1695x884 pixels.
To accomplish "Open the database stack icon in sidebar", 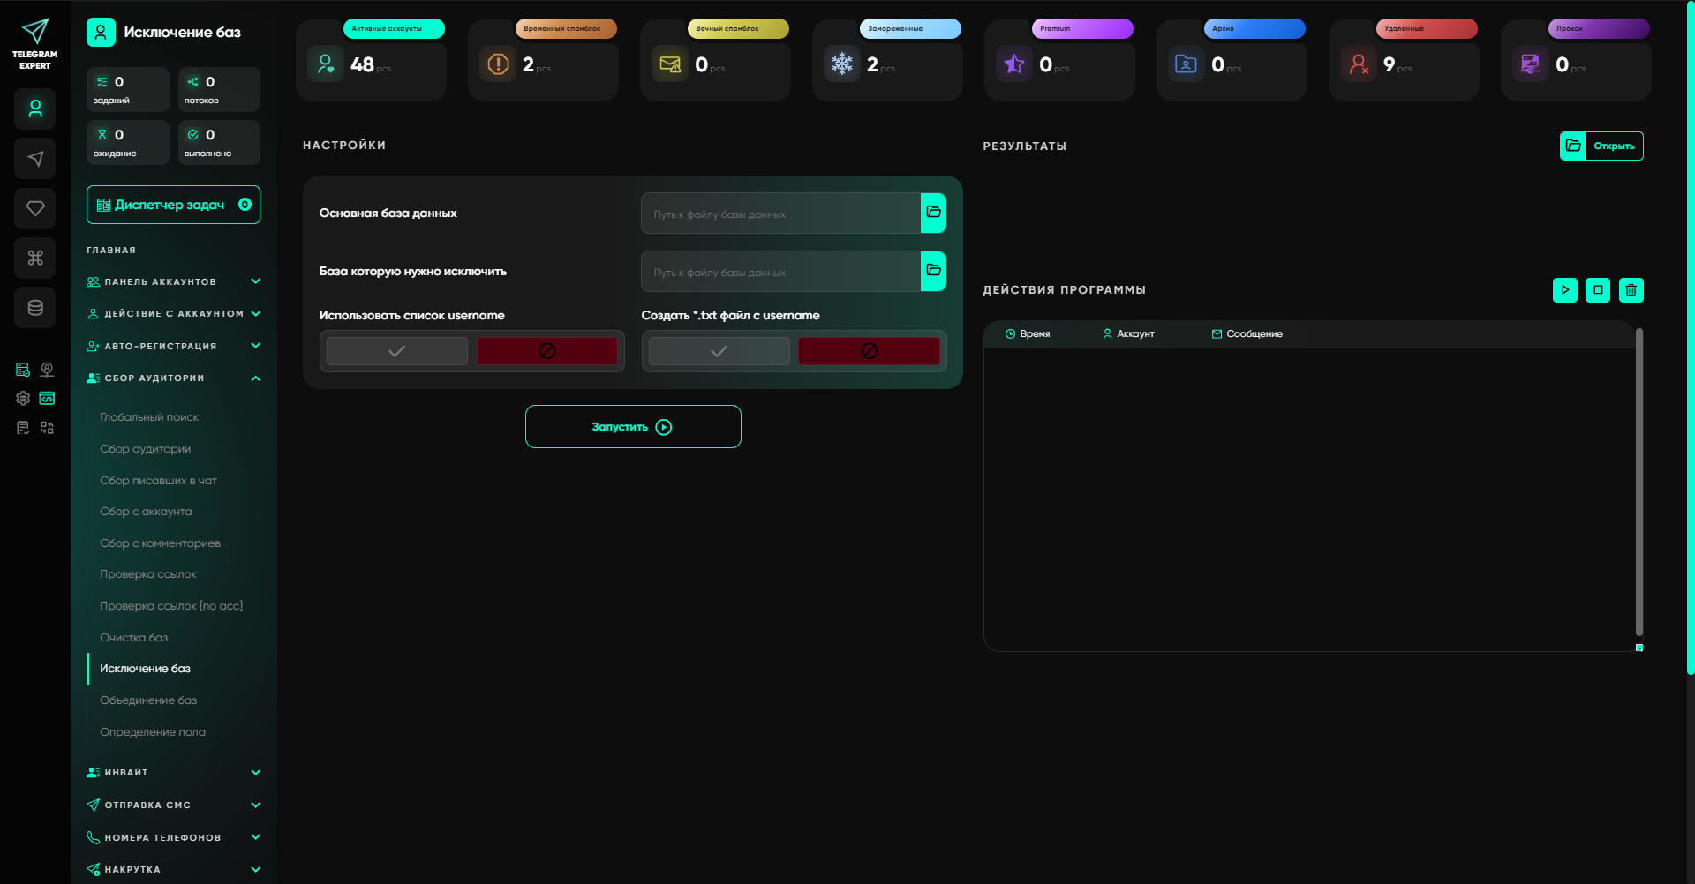I will pyautogui.click(x=35, y=308).
